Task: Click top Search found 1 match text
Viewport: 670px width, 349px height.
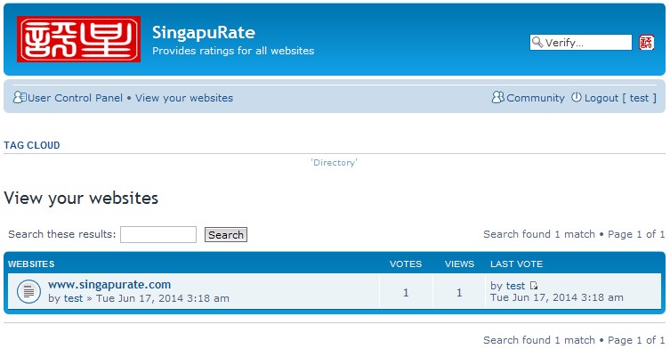Action: coord(539,234)
